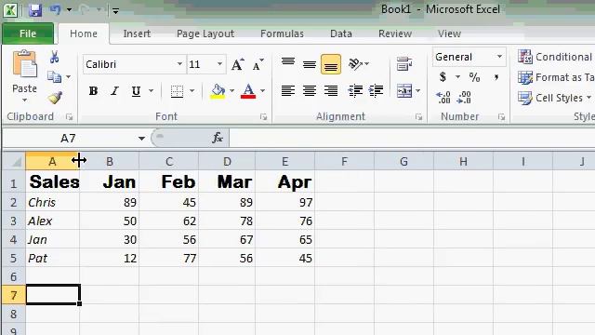This screenshot has width=595, height=335.
Task: Switch to the Home tab
Action: click(84, 33)
